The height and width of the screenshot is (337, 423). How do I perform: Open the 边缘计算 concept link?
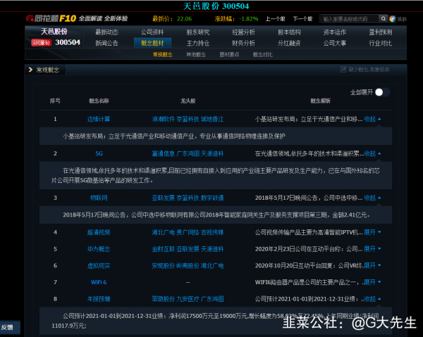click(99, 119)
